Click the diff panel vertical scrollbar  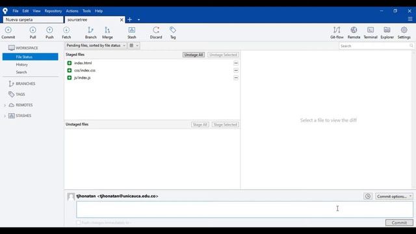(414, 120)
